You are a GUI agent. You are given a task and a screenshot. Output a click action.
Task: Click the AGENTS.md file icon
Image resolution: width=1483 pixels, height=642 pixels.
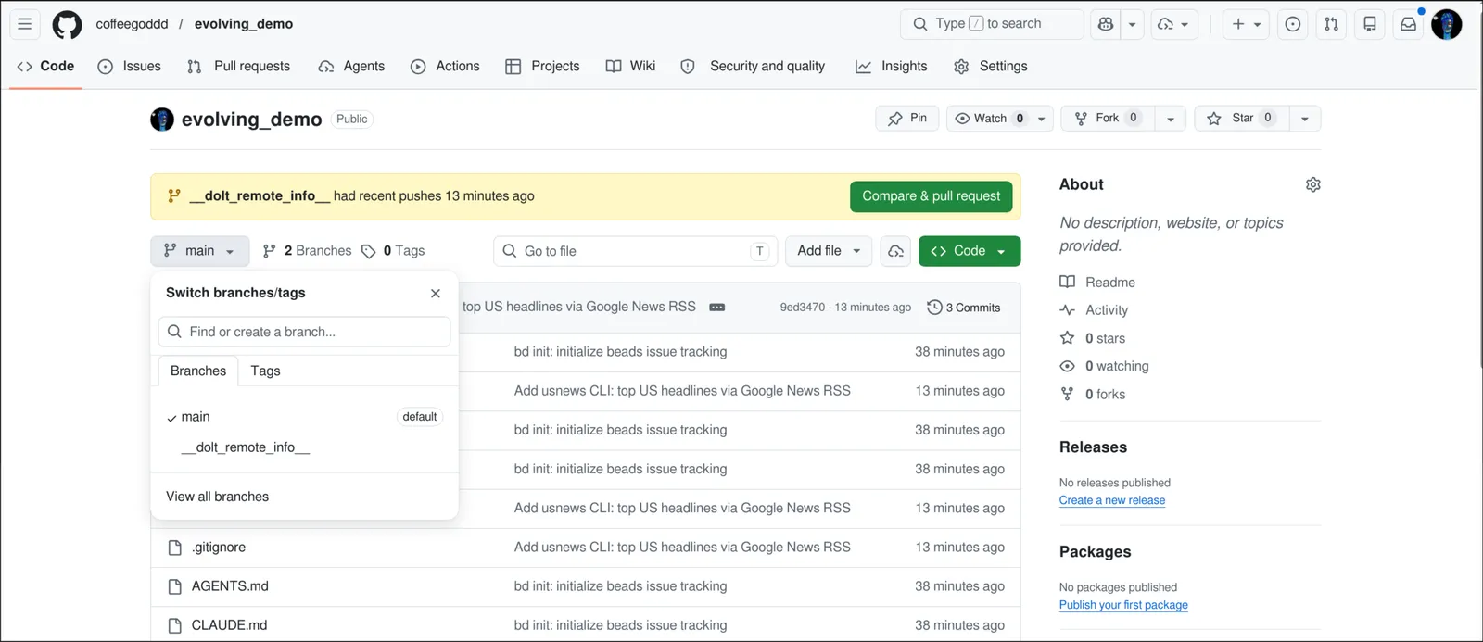click(174, 586)
